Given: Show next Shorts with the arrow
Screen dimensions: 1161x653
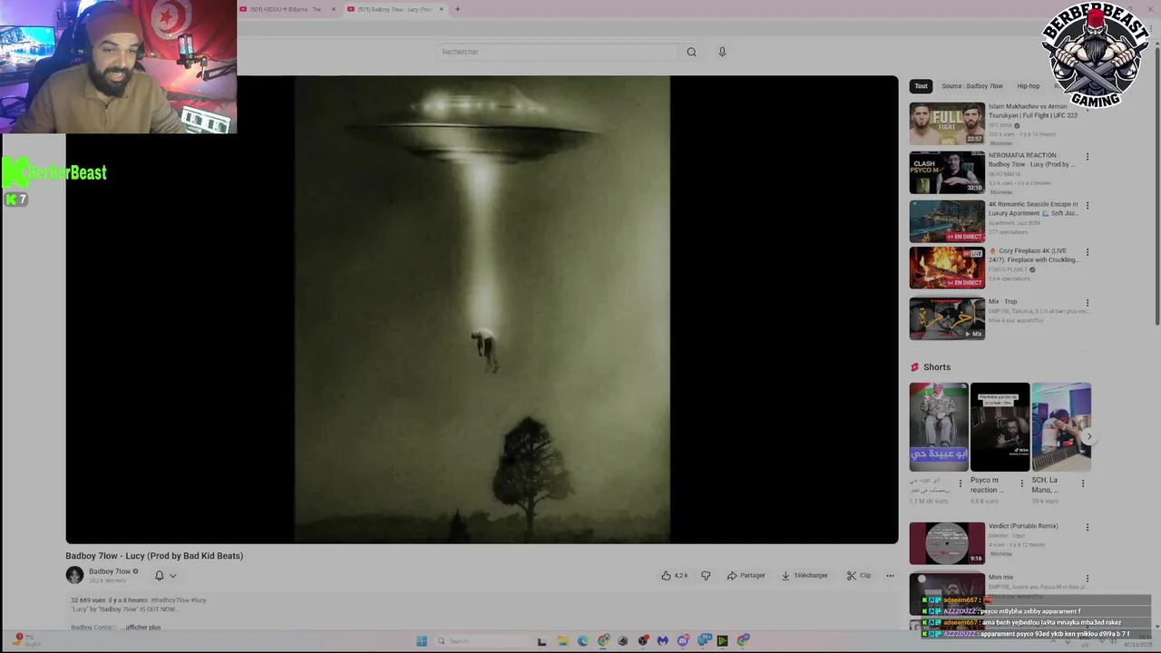Looking at the screenshot, I should click(x=1089, y=436).
